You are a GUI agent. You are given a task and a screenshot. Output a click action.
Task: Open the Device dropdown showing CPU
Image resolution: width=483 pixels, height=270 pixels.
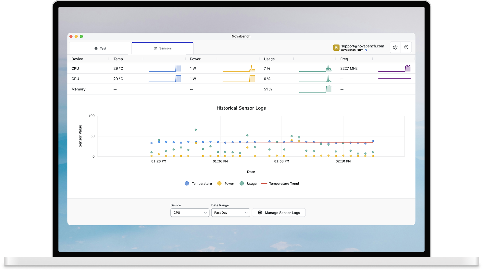coord(190,212)
